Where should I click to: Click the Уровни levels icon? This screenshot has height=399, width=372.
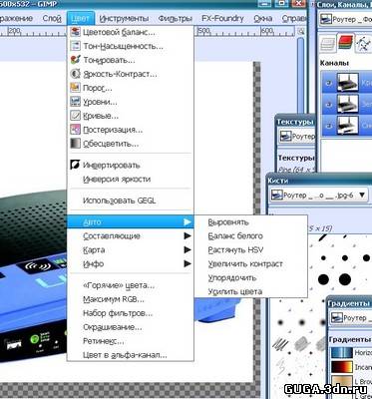75,102
